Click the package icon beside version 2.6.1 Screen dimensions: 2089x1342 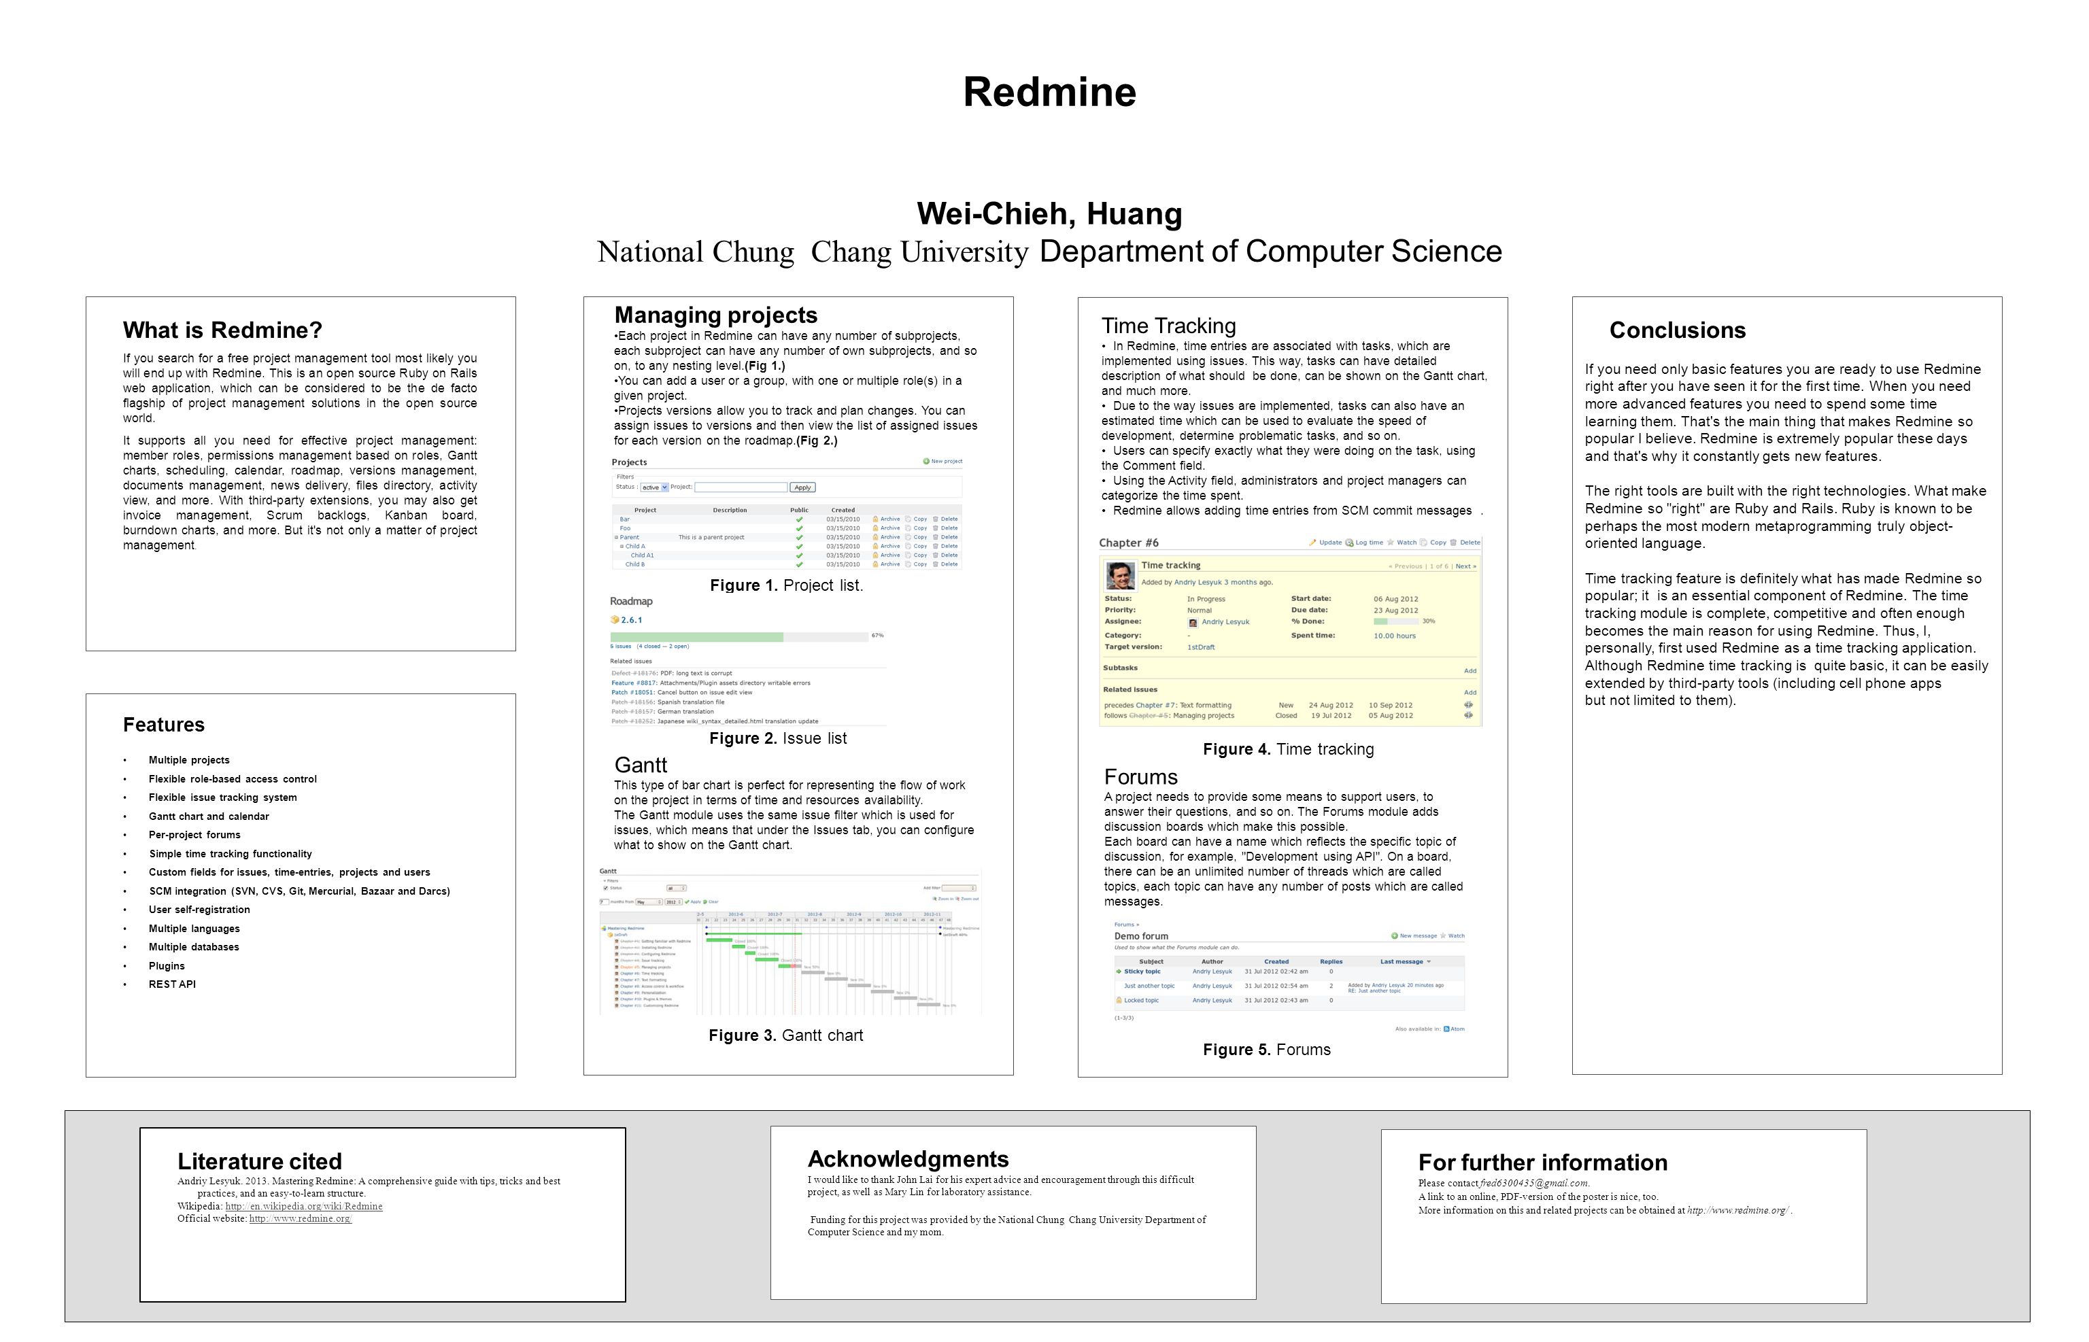coord(615,619)
